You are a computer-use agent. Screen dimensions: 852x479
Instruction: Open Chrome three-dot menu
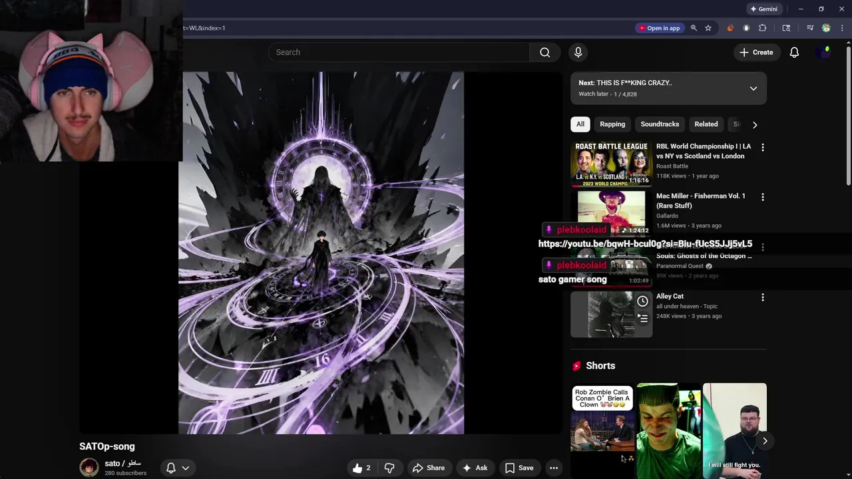click(842, 28)
